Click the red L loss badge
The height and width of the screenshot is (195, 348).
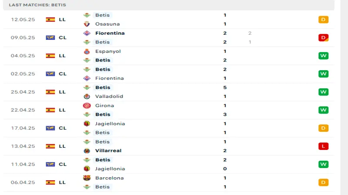pyautogui.click(x=323, y=146)
